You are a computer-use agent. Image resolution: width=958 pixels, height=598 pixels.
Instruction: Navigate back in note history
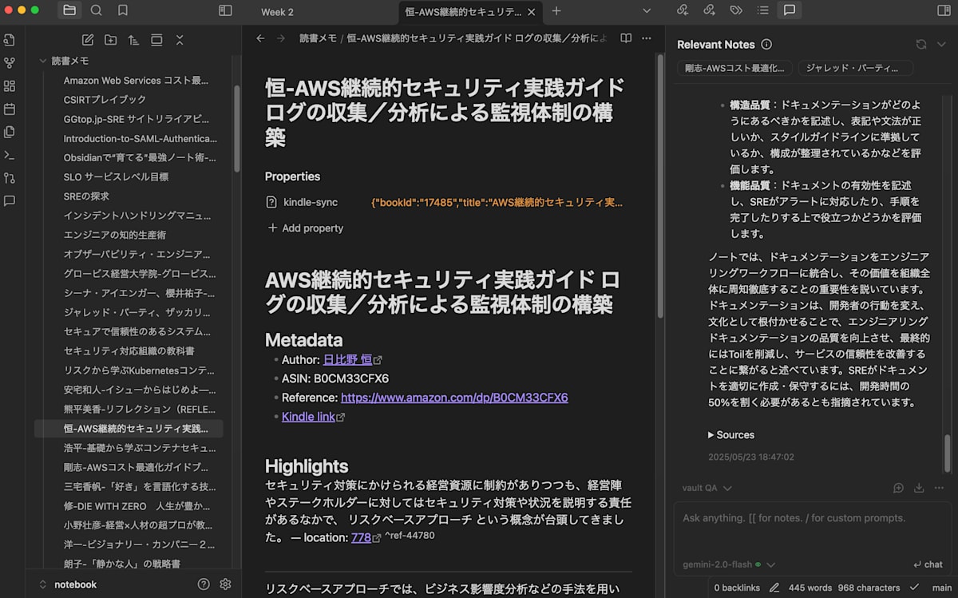tap(260, 38)
